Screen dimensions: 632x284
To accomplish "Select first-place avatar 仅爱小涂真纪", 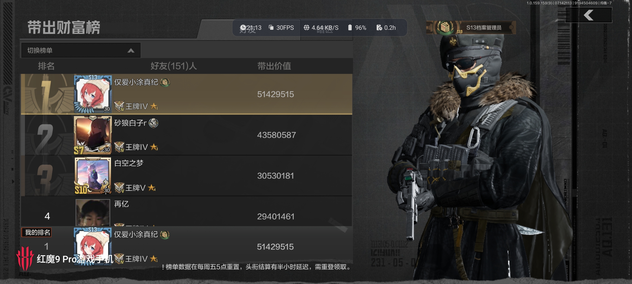I will (93, 94).
